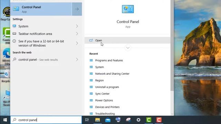The image size is (221, 124).
Task: Click the icon beside Network and Sharing Center
Action: [x=91, y=74]
